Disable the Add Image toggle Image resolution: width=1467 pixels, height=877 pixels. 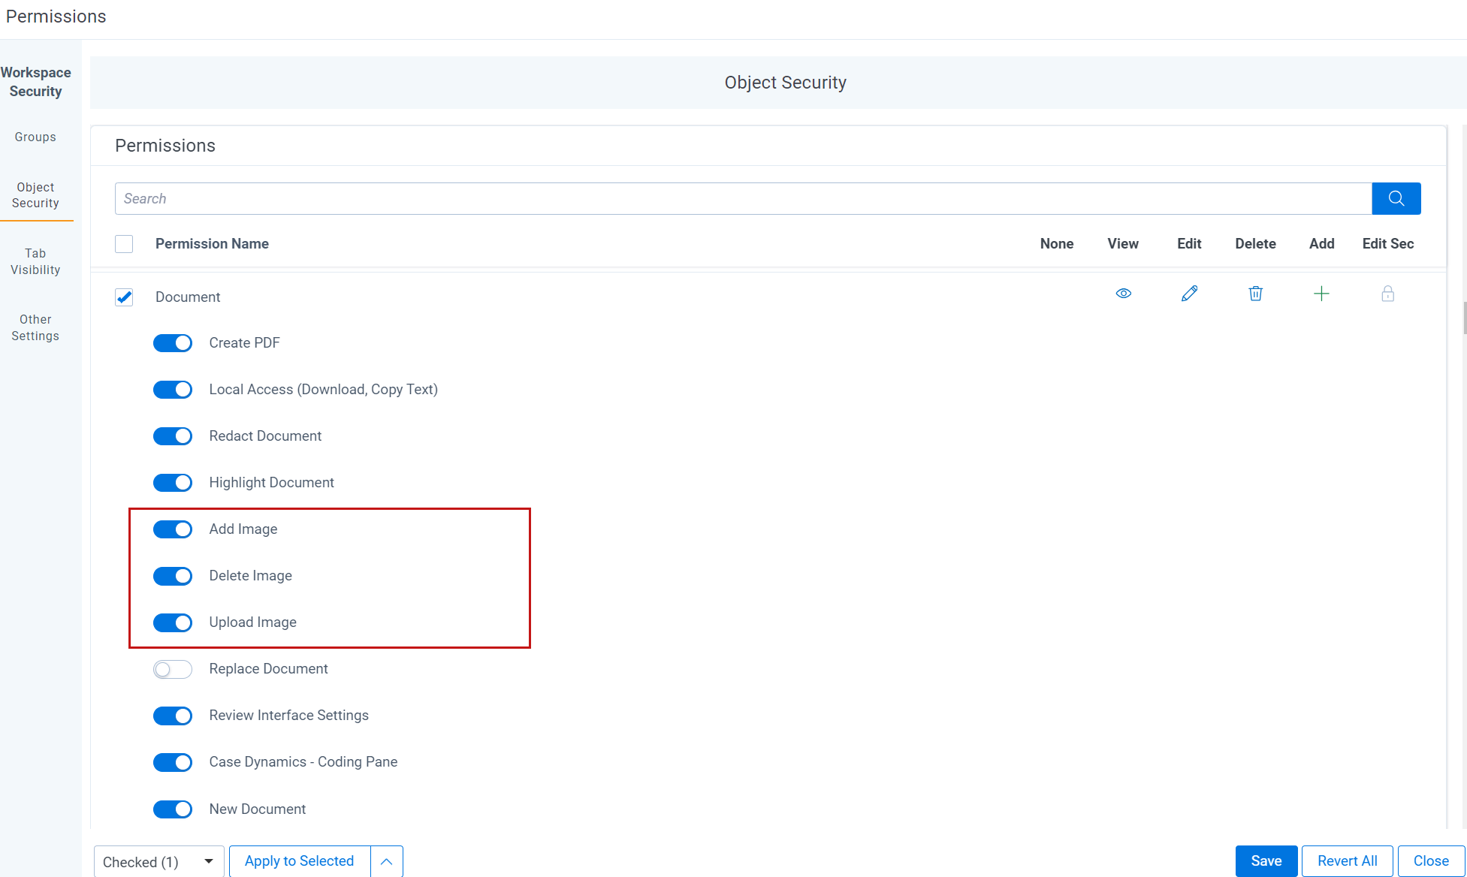click(173, 529)
